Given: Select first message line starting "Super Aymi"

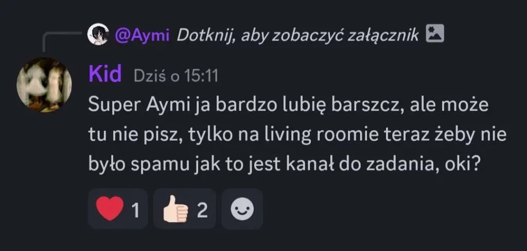Looking at the screenshot, I should coord(288,106).
